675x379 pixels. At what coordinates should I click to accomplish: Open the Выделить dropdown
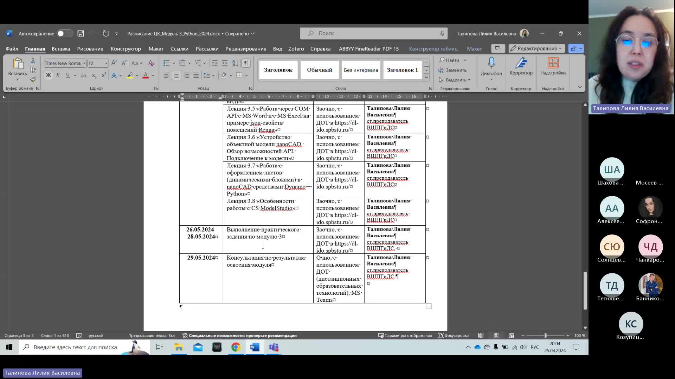[455, 80]
